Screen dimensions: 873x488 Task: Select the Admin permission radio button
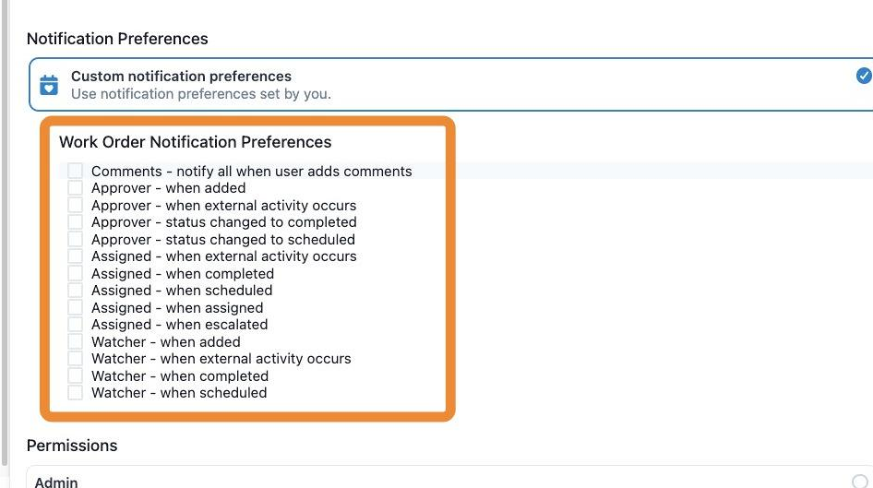[x=860, y=482]
